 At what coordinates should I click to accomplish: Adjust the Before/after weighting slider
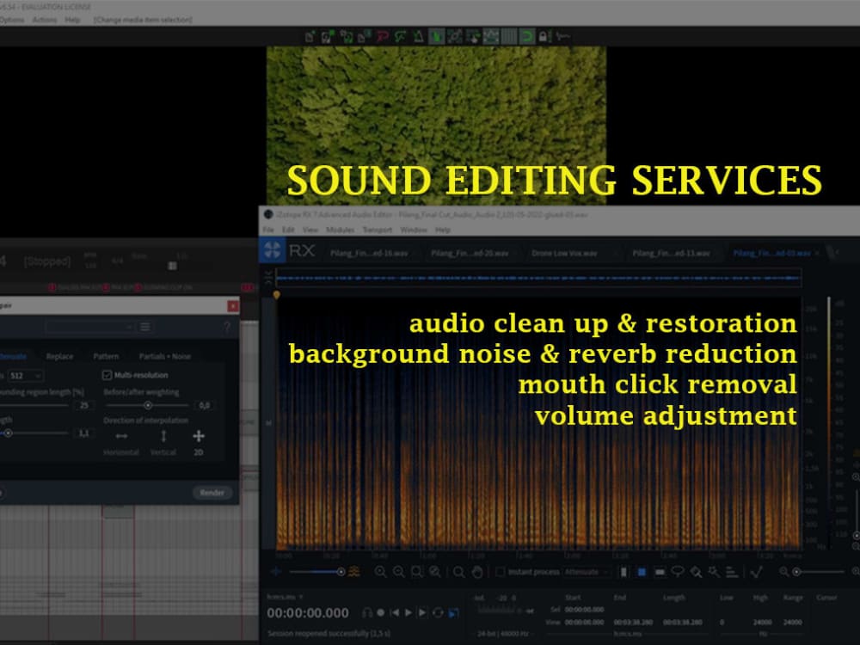[x=148, y=405]
